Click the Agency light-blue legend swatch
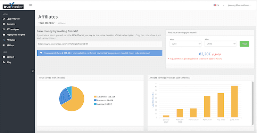Screen dimensions: 257x133 point(95,104)
